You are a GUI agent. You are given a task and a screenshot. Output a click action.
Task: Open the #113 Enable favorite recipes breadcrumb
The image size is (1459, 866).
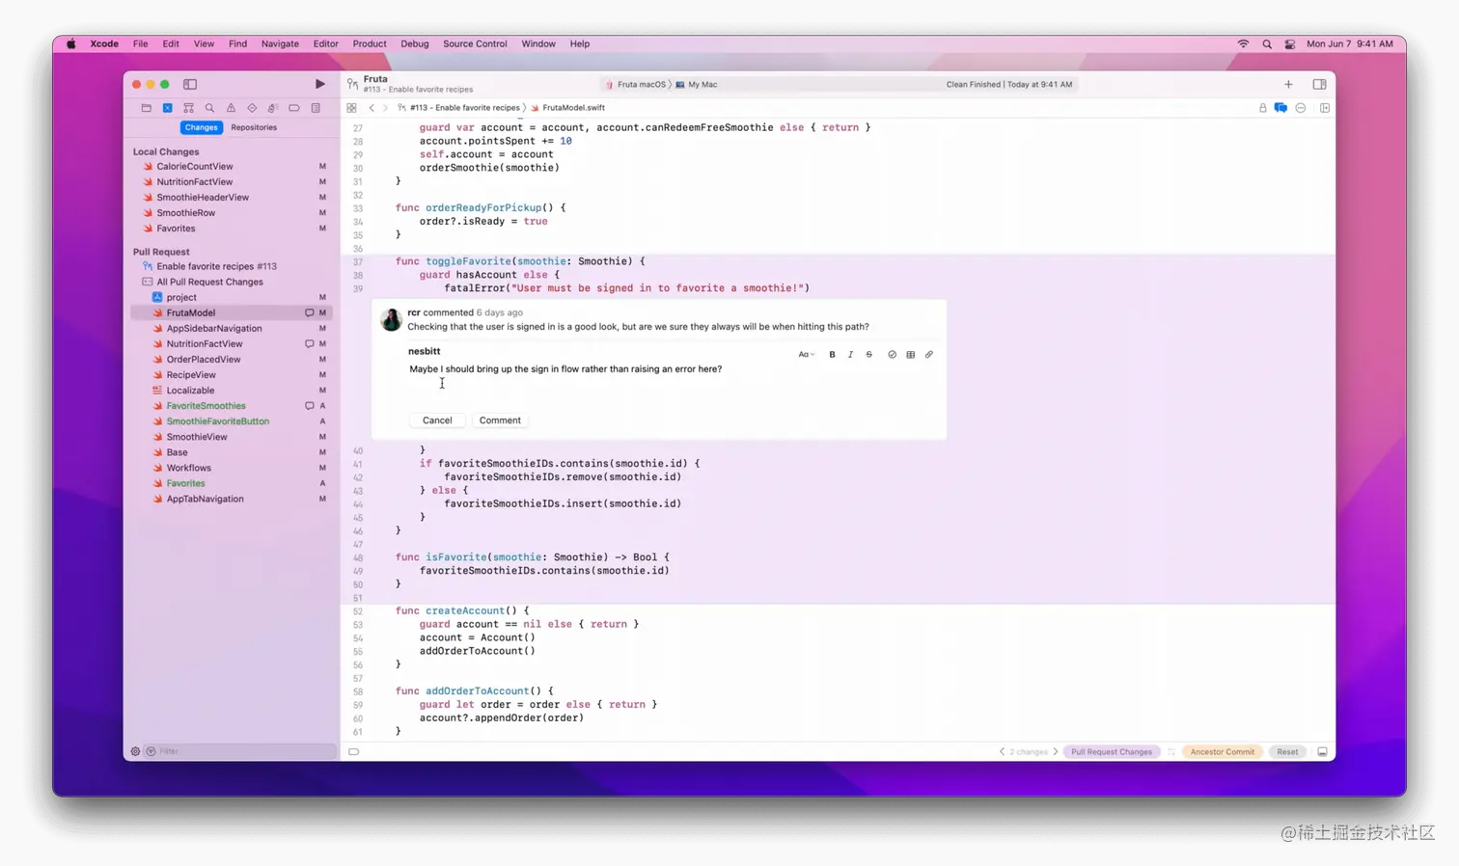(x=458, y=108)
